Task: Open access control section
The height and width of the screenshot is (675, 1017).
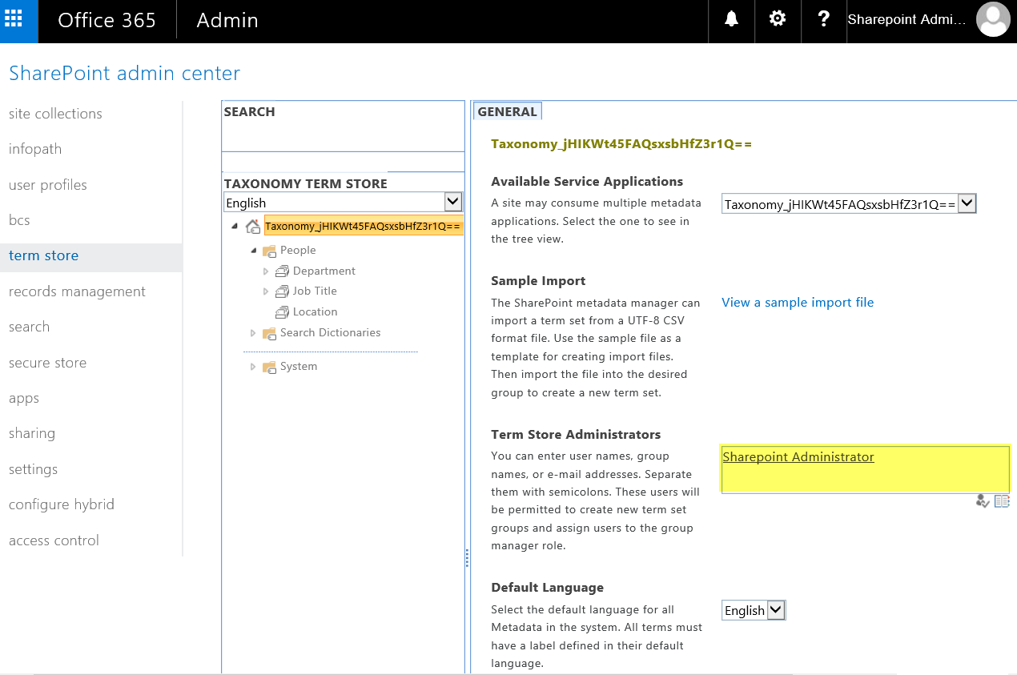Action: coord(54,540)
